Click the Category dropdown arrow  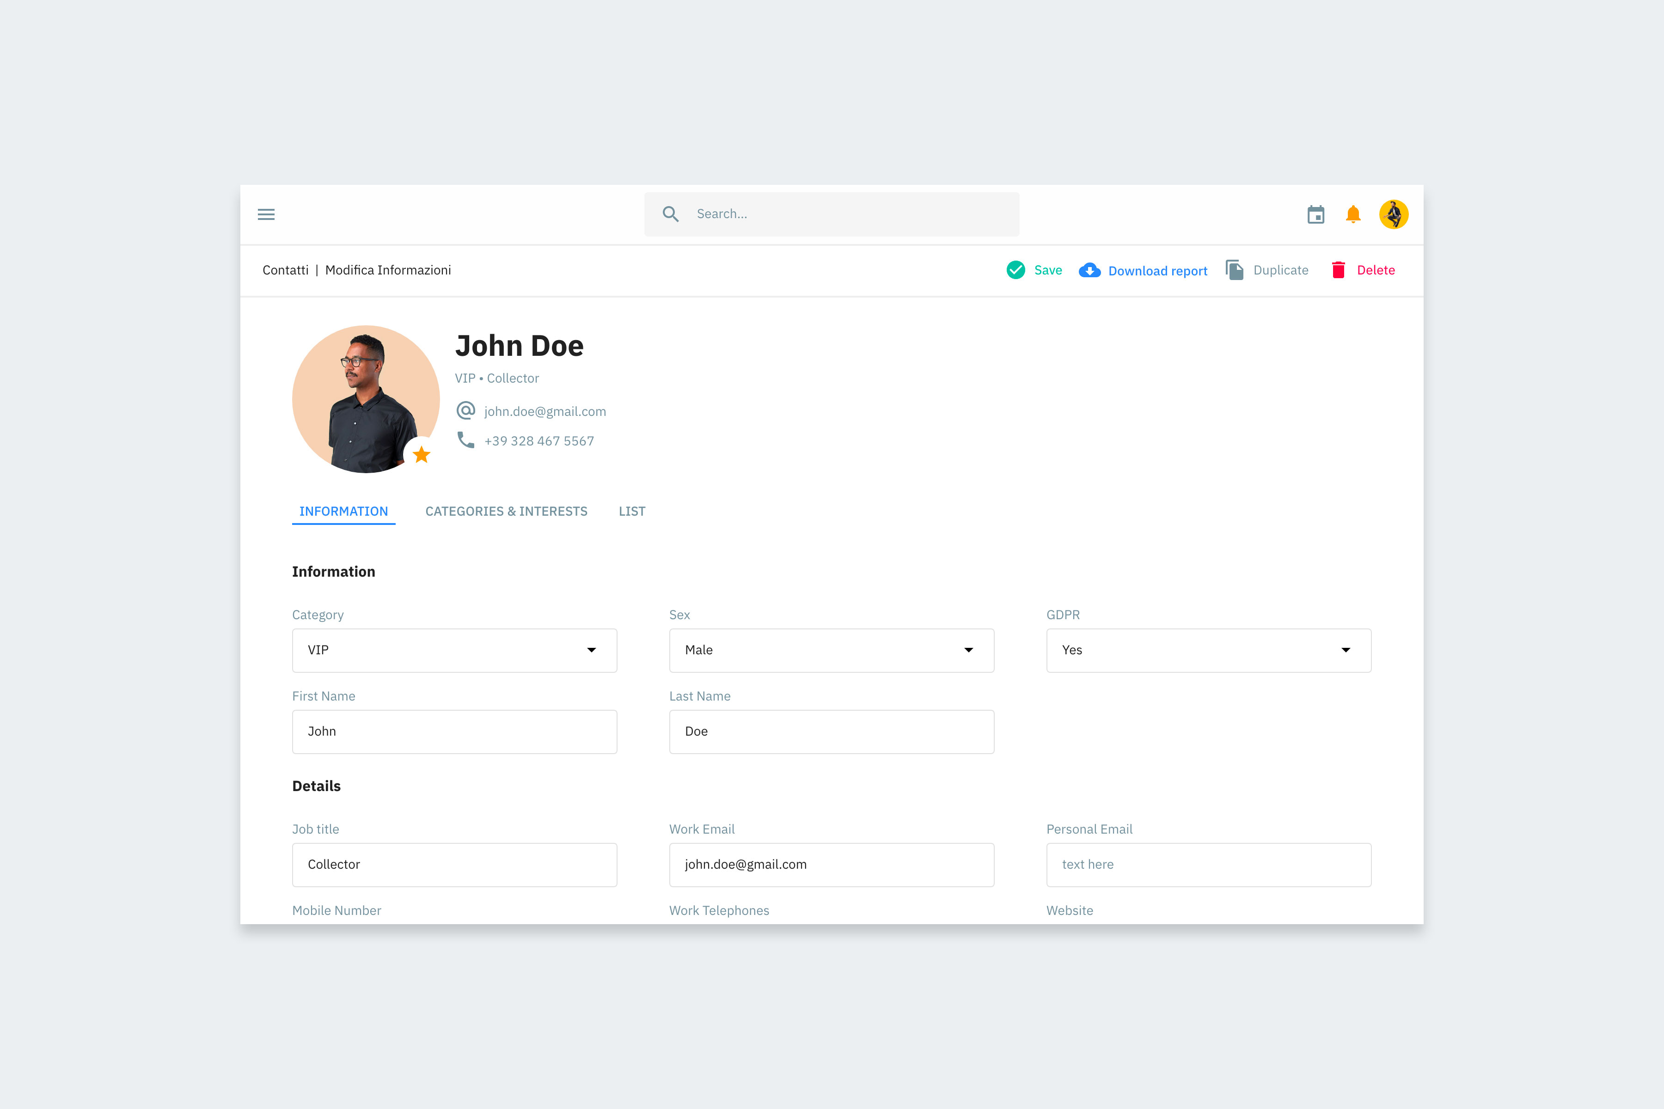pyautogui.click(x=592, y=650)
